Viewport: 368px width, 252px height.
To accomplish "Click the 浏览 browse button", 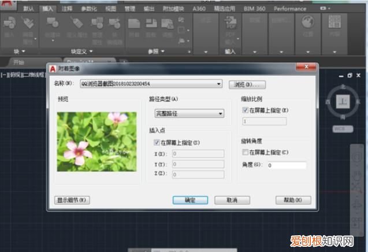I will 247,85.
